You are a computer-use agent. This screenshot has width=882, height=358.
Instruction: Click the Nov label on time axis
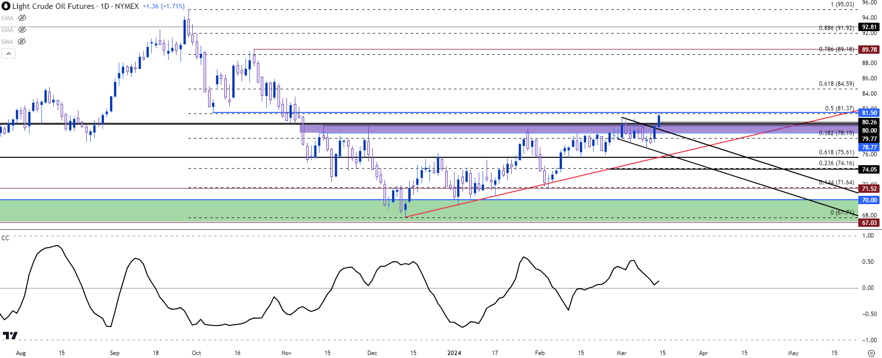286,353
